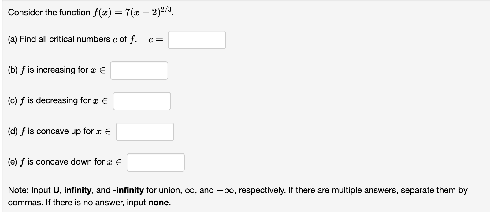Image resolution: width=490 pixels, height=212 pixels.
Task: Click the input field for part (b) increasing interval
Action: (139, 70)
